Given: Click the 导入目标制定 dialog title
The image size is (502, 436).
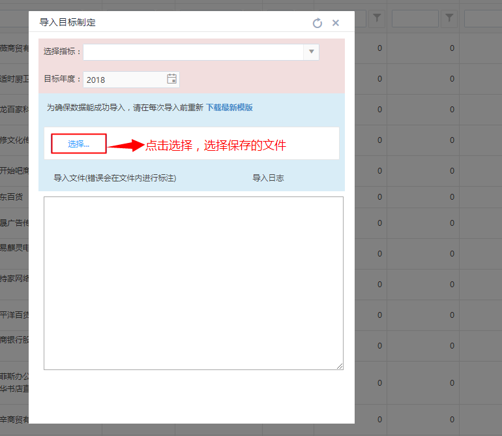Looking at the screenshot, I should click(x=68, y=22).
